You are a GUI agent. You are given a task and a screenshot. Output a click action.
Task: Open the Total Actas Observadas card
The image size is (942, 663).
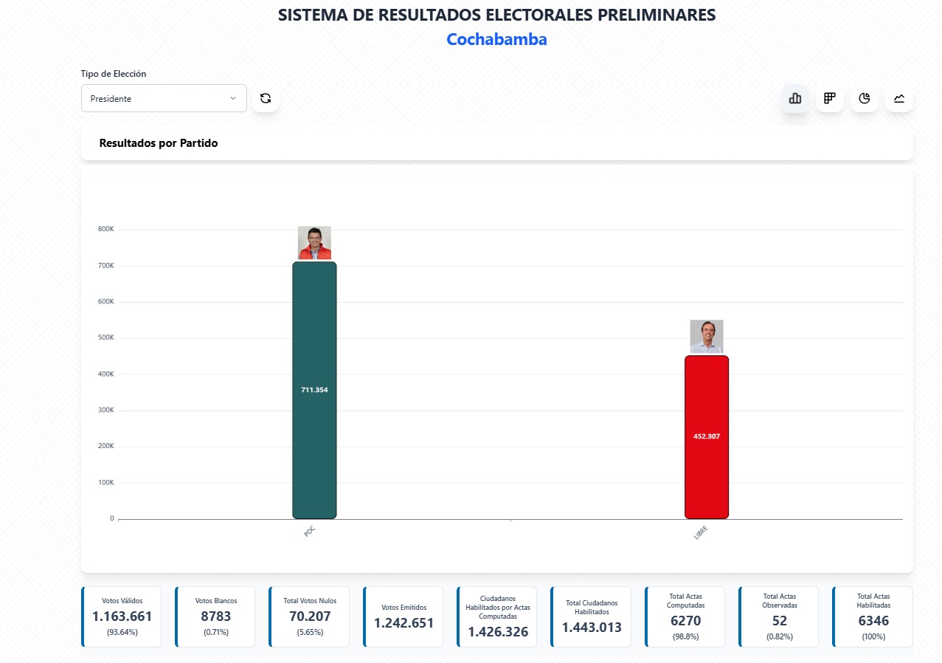tap(779, 616)
